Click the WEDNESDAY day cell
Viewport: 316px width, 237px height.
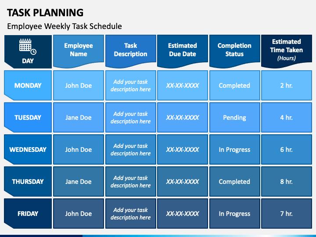coord(28,149)
